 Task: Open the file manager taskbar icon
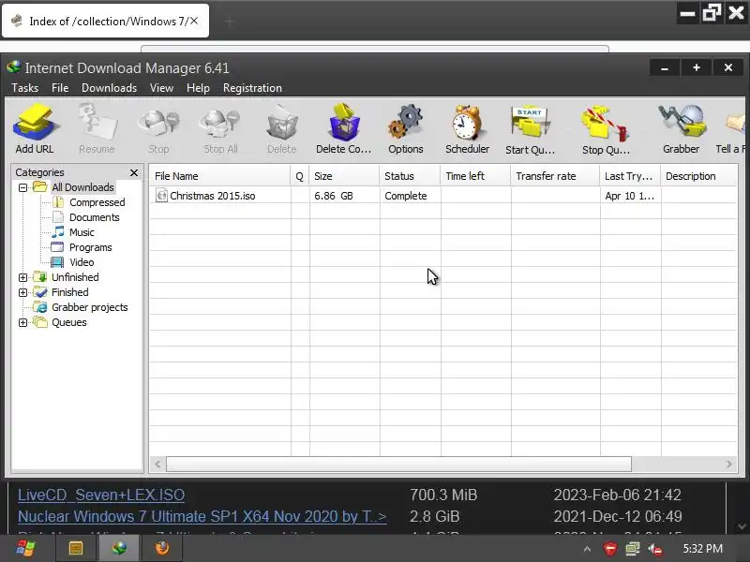[76, 548]
